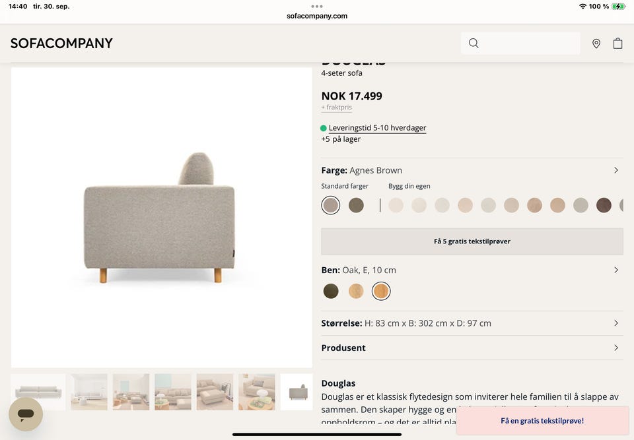Open the chat bubble widget
The width and height of the screenshot is (634, 440).
pos(26,414)
